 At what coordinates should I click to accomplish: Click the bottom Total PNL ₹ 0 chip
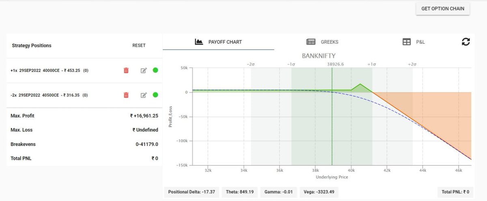[x=455, y=192]
